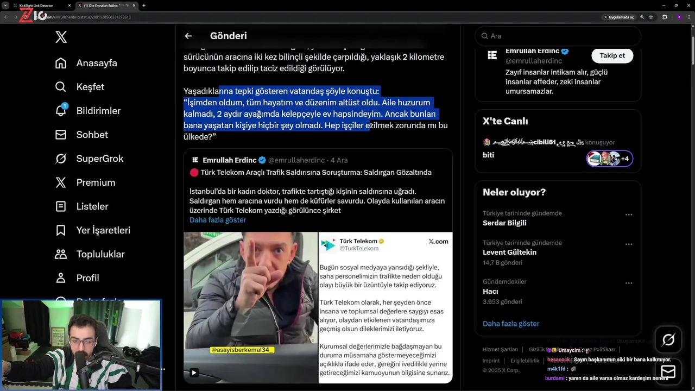The width and height of the screenshot is (695, 391).
Task: Open a new browser tab
Action: click(x=143, y=5)
